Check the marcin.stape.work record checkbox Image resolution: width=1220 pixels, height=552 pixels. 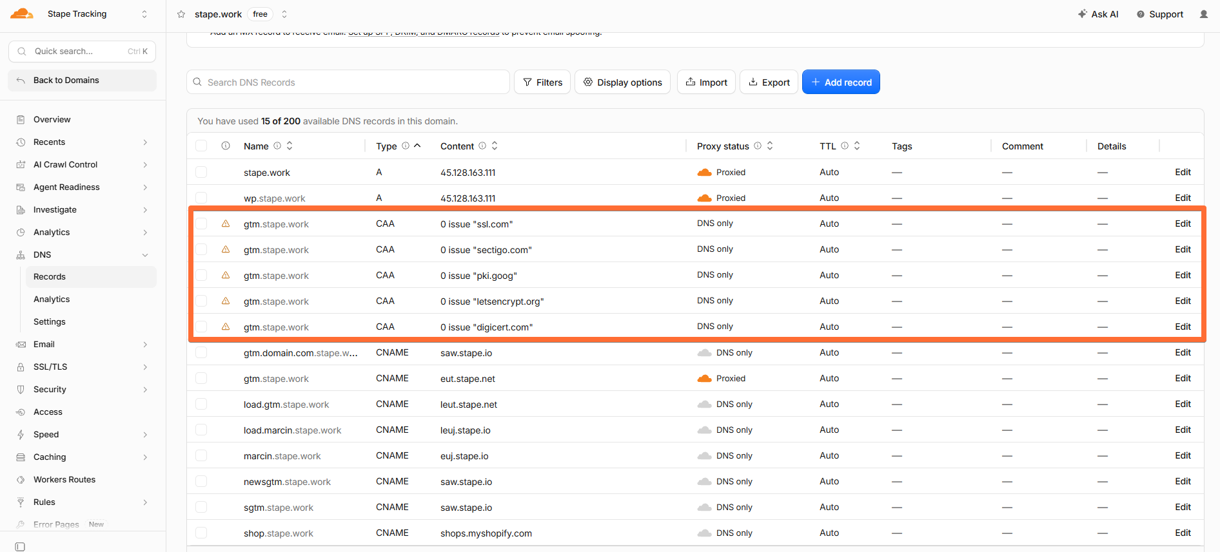[201, 455]
